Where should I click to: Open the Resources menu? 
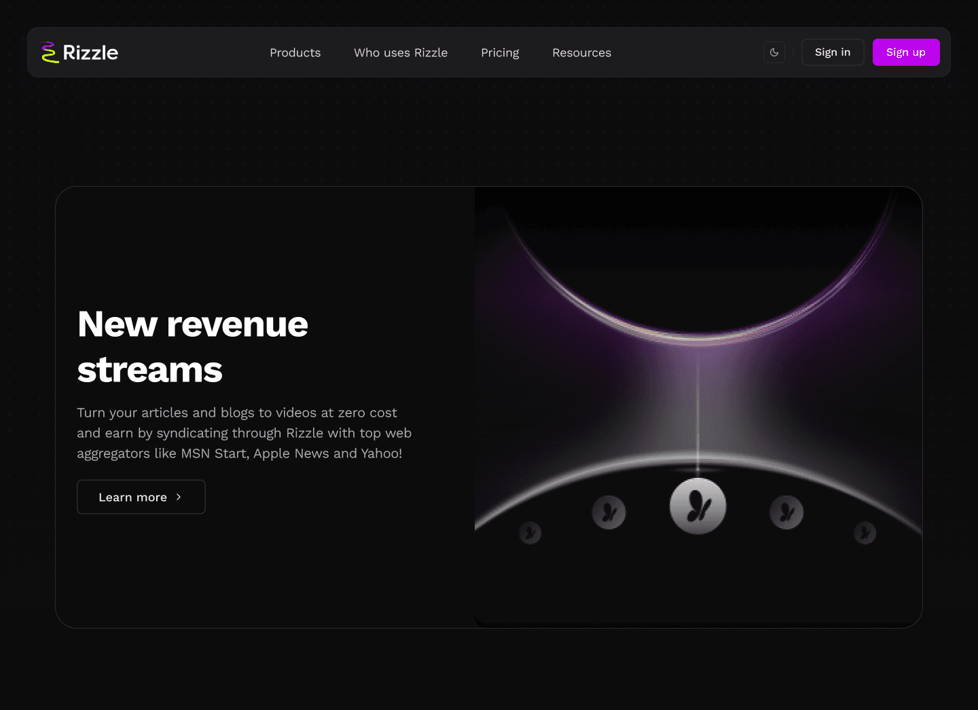(582, 52)
